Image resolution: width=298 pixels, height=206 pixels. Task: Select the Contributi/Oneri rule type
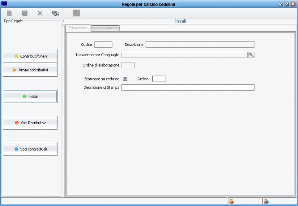coord(30,56)
